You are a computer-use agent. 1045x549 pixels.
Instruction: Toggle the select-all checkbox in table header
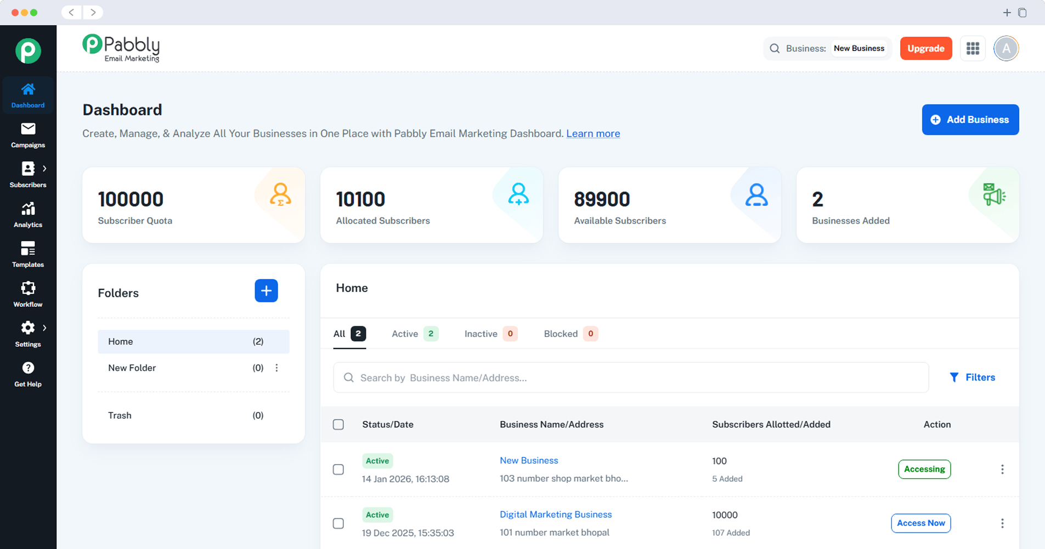tap(338, 425)
